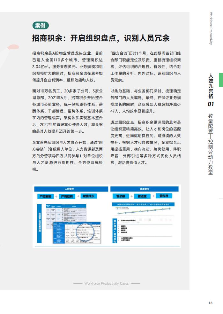Select the 严调结构 box
This screenshot has height=314, width=223.
[67, 196]
